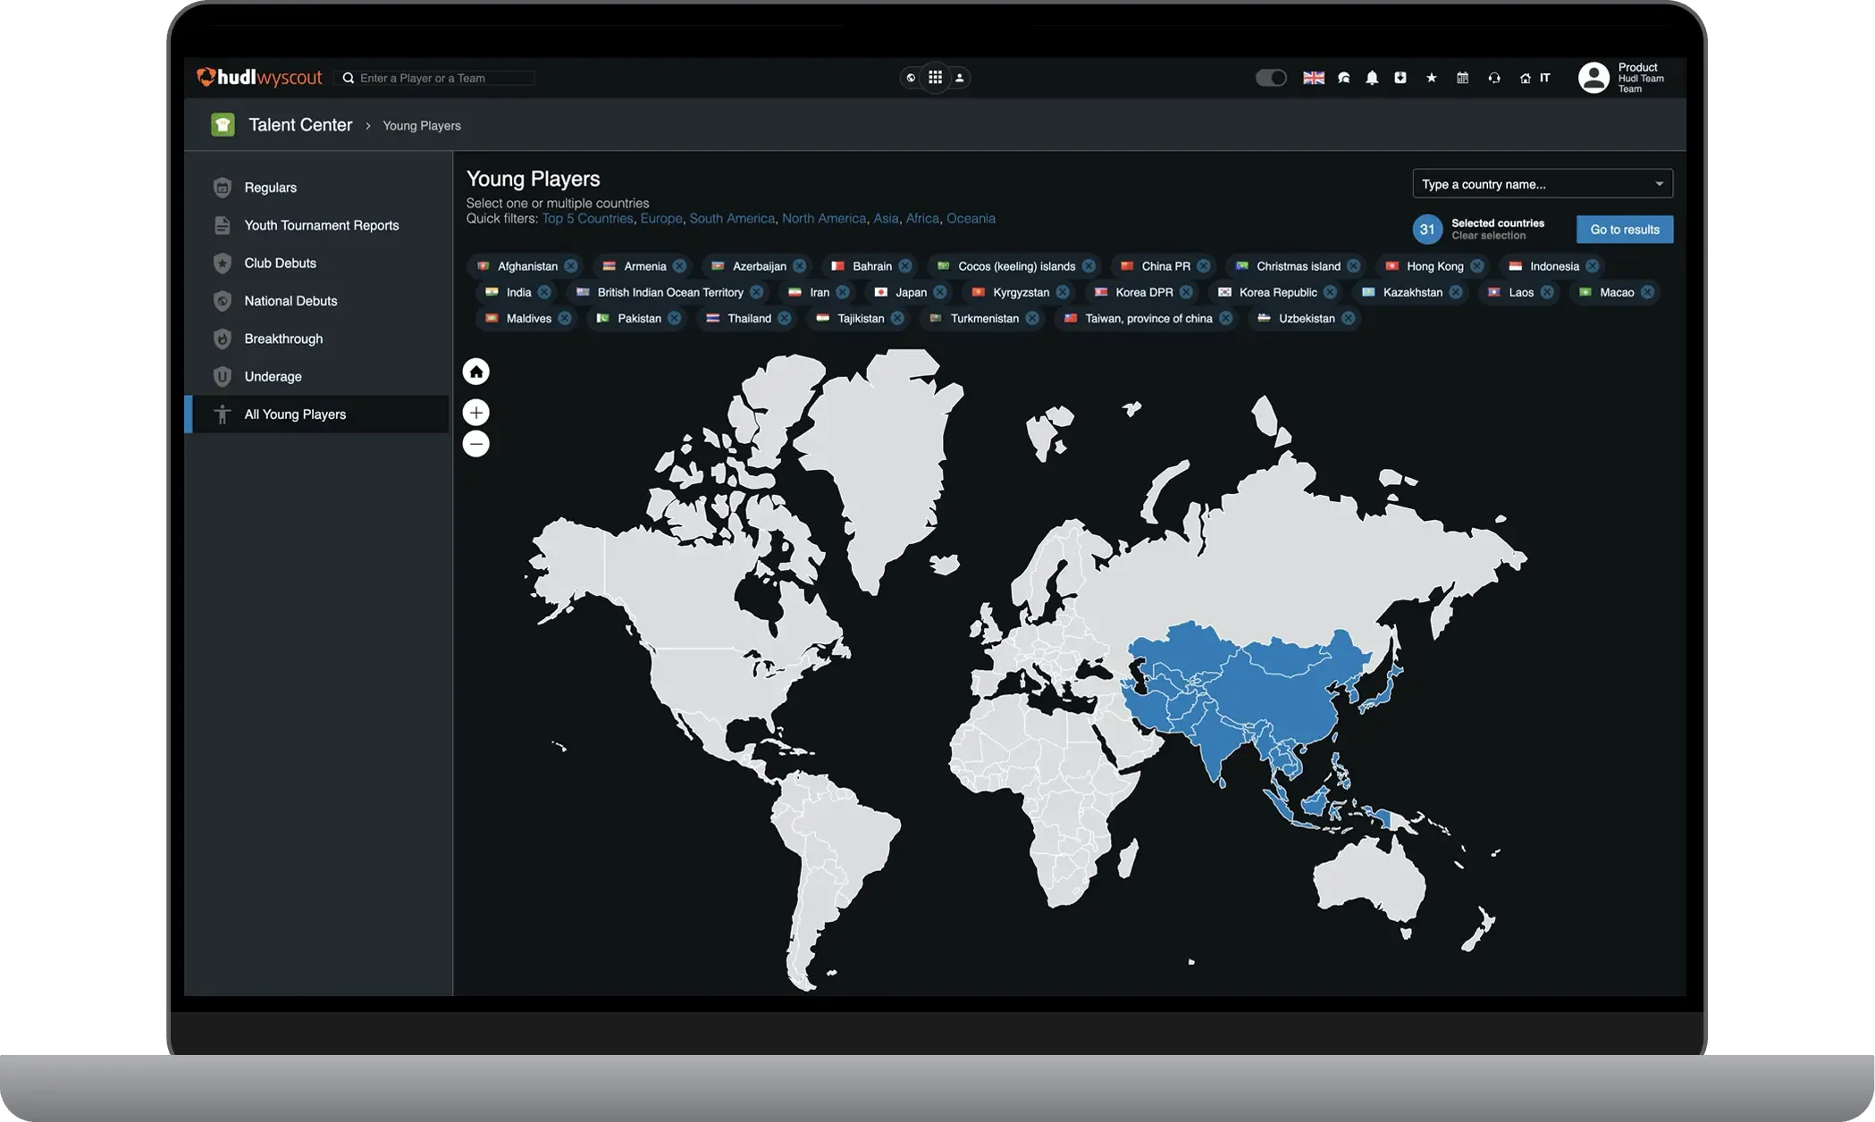The height and width of the screenshot is (1122, 1875).
Task: Click the support headset icon
Action: [x=1494, y=79]
